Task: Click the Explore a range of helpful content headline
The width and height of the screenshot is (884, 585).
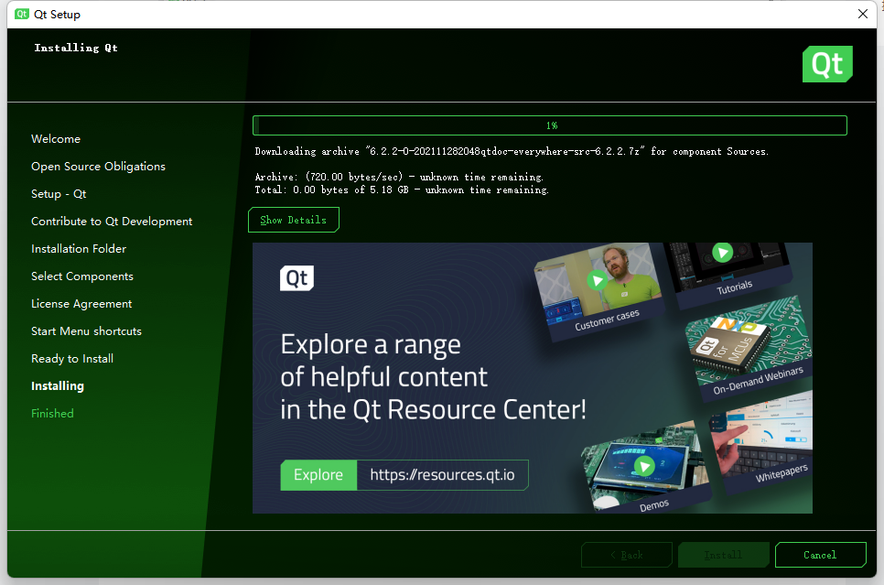Action: (433, 377)
